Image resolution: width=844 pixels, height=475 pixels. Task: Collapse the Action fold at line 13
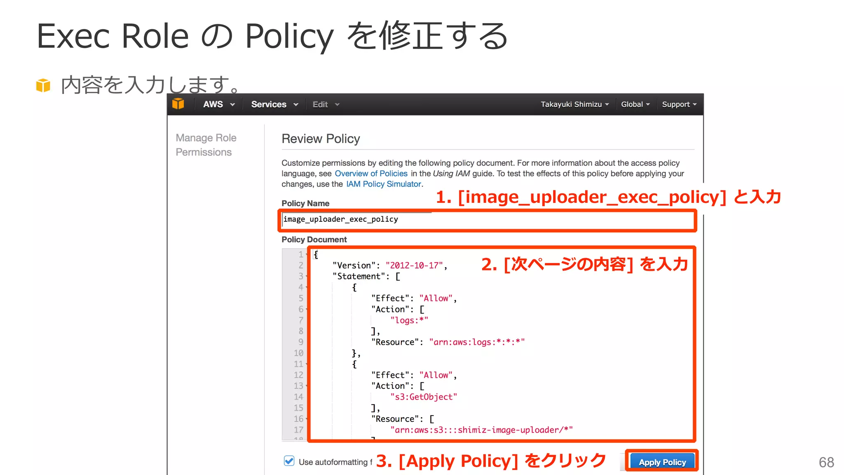click(307, 386)
